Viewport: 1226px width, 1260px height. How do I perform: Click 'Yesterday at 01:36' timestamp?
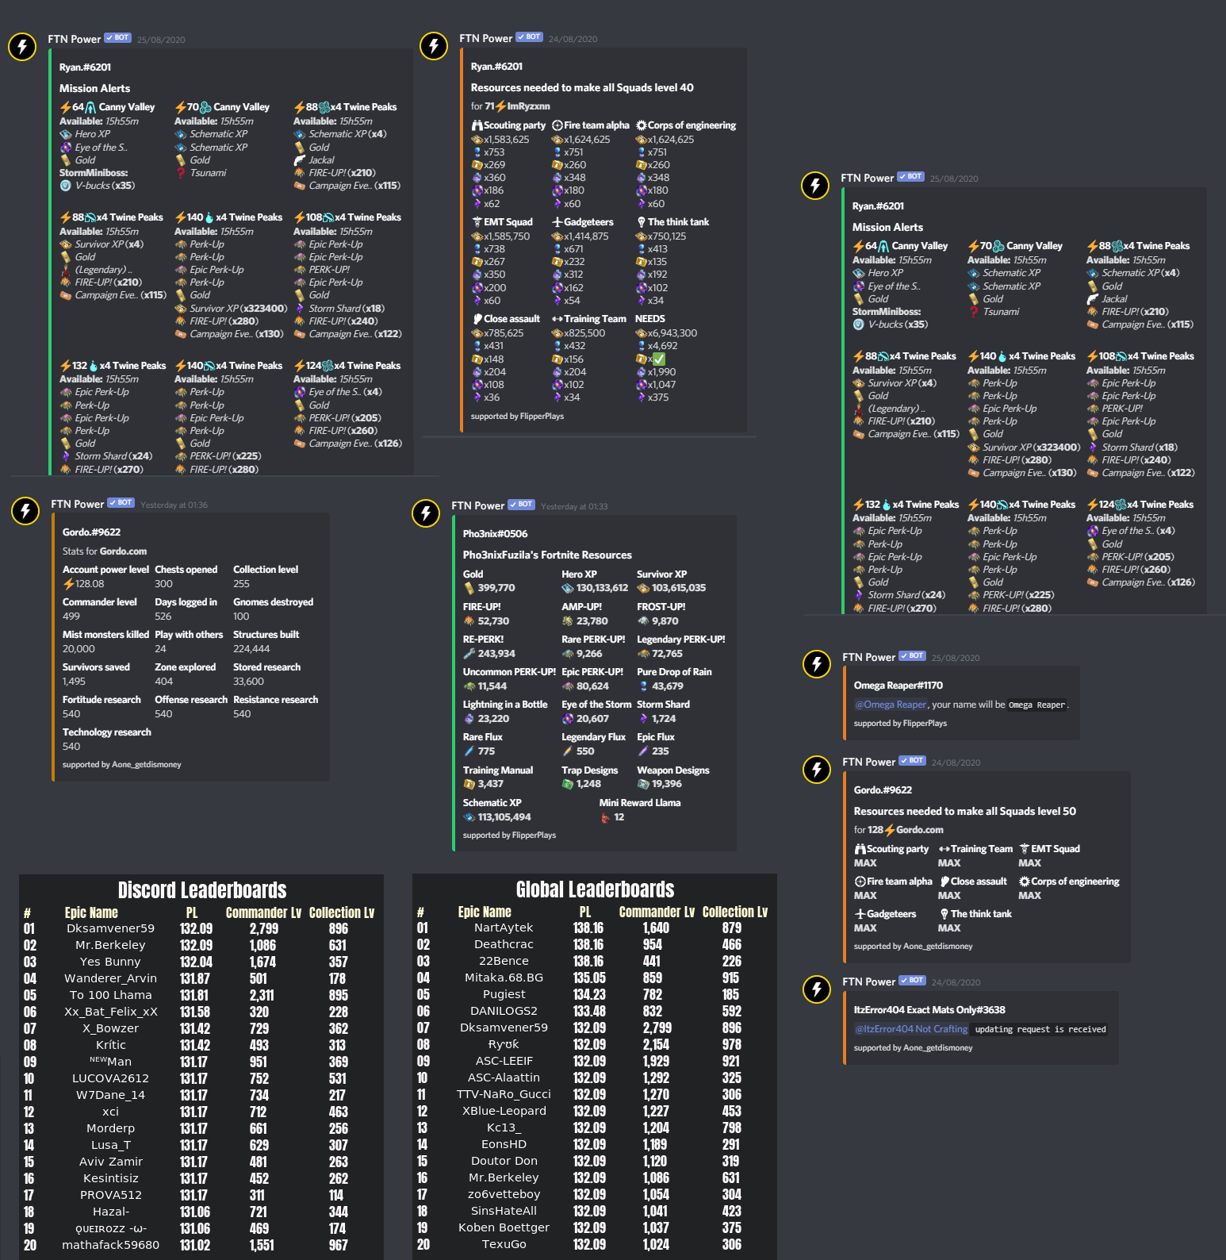[x=174, y=505]
